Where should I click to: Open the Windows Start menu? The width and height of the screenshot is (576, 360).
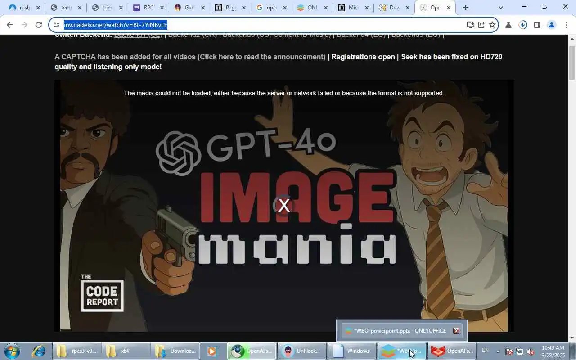tap(12, 351)
